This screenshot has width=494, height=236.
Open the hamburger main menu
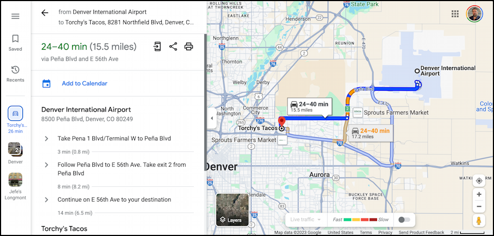(x=15, y=16)
